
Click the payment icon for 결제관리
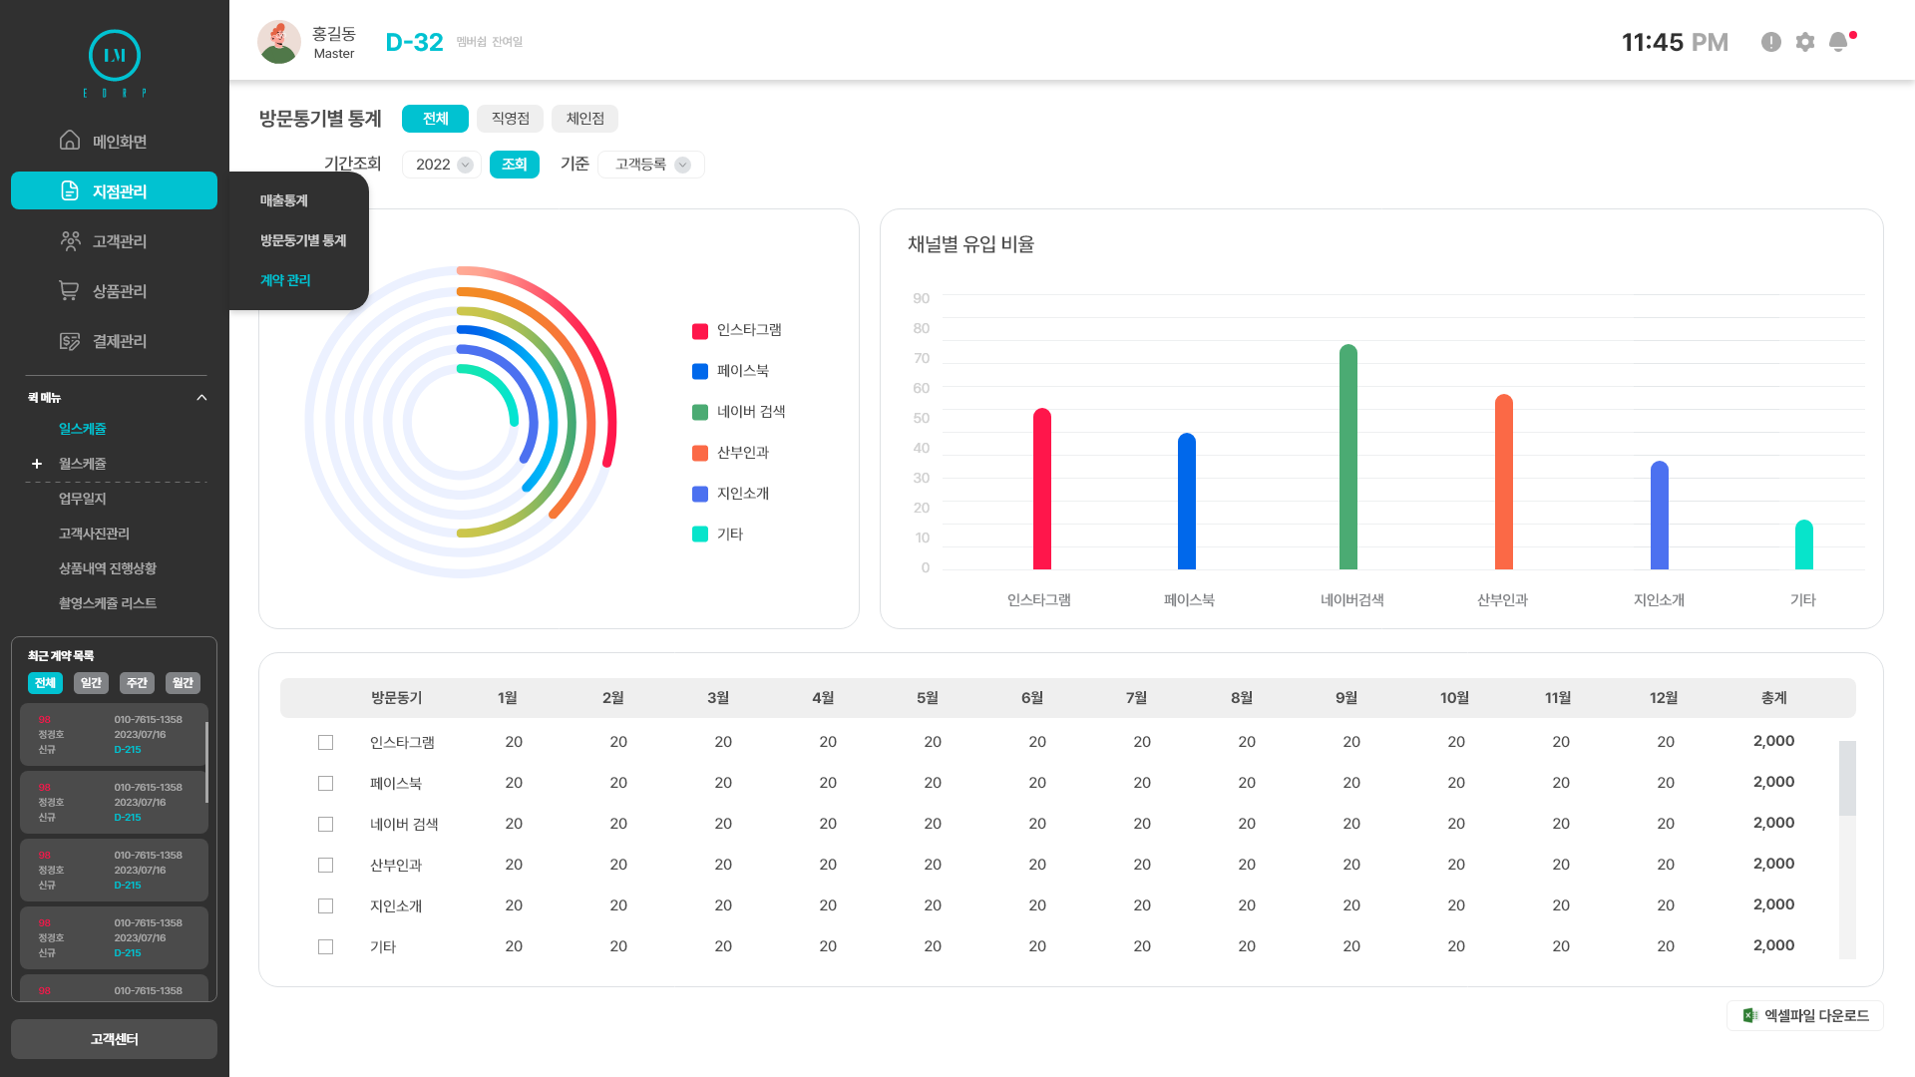coord(70,341)
